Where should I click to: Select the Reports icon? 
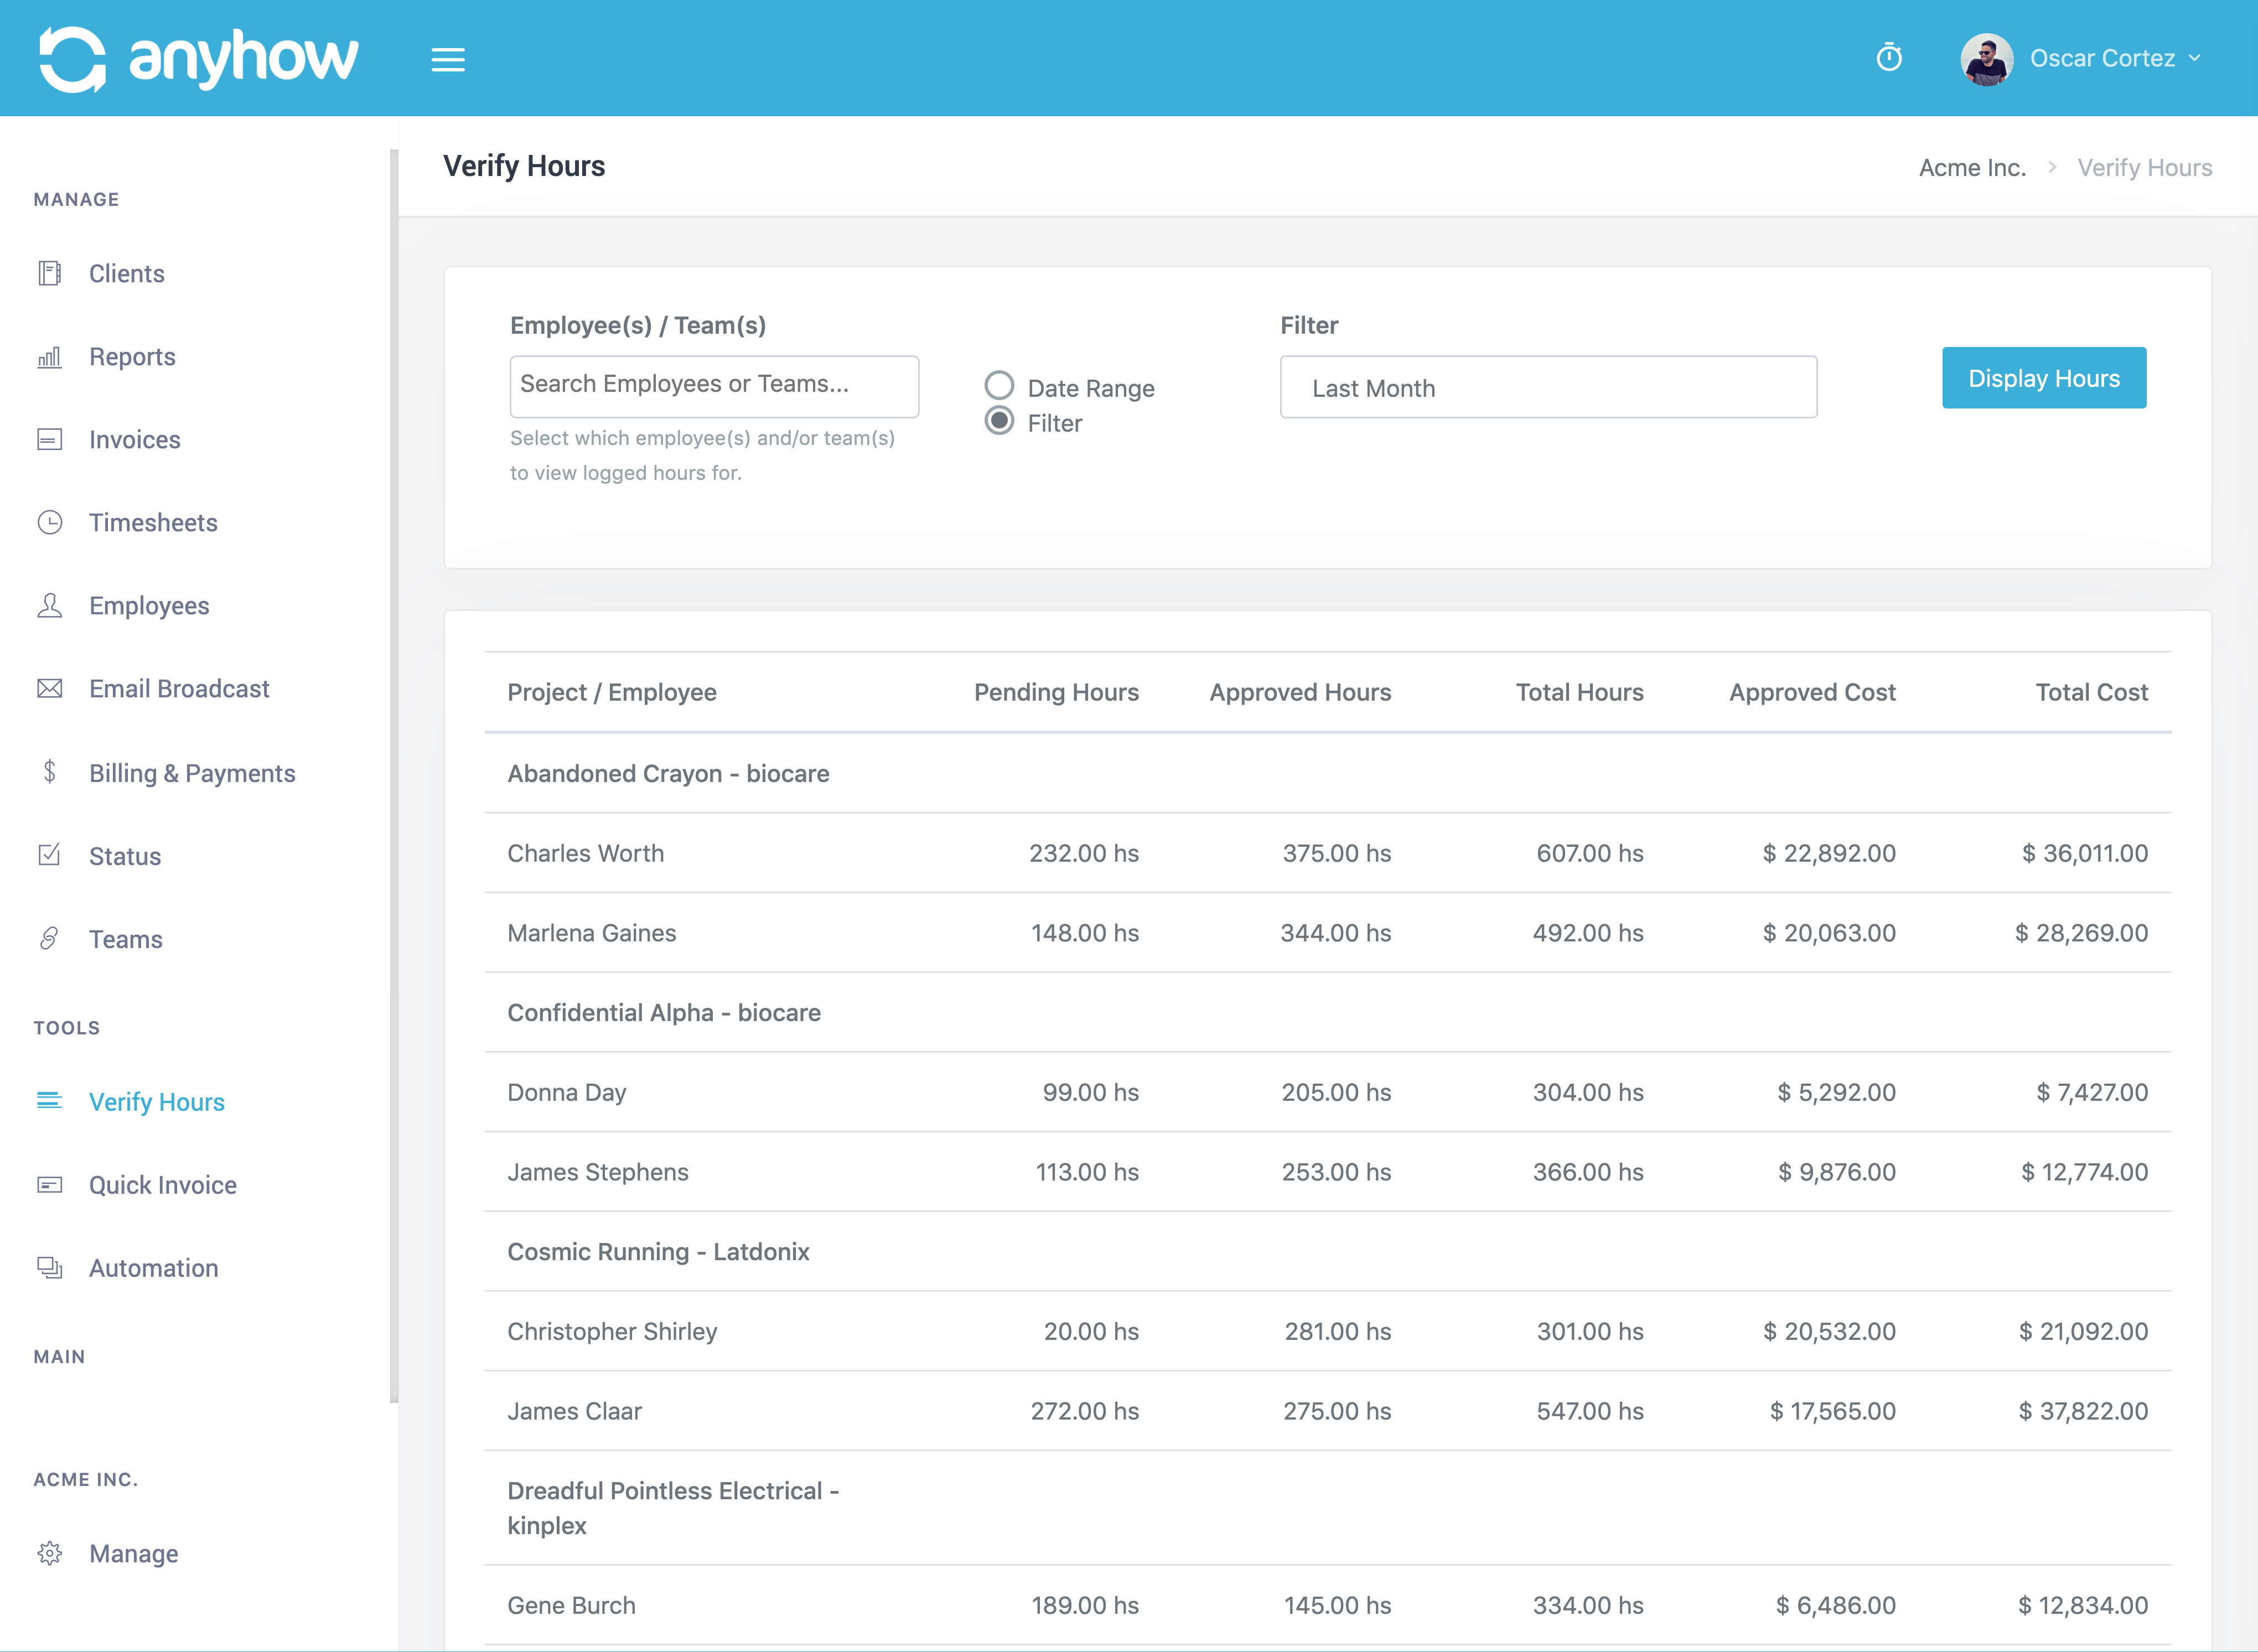(x=50, y=357)
